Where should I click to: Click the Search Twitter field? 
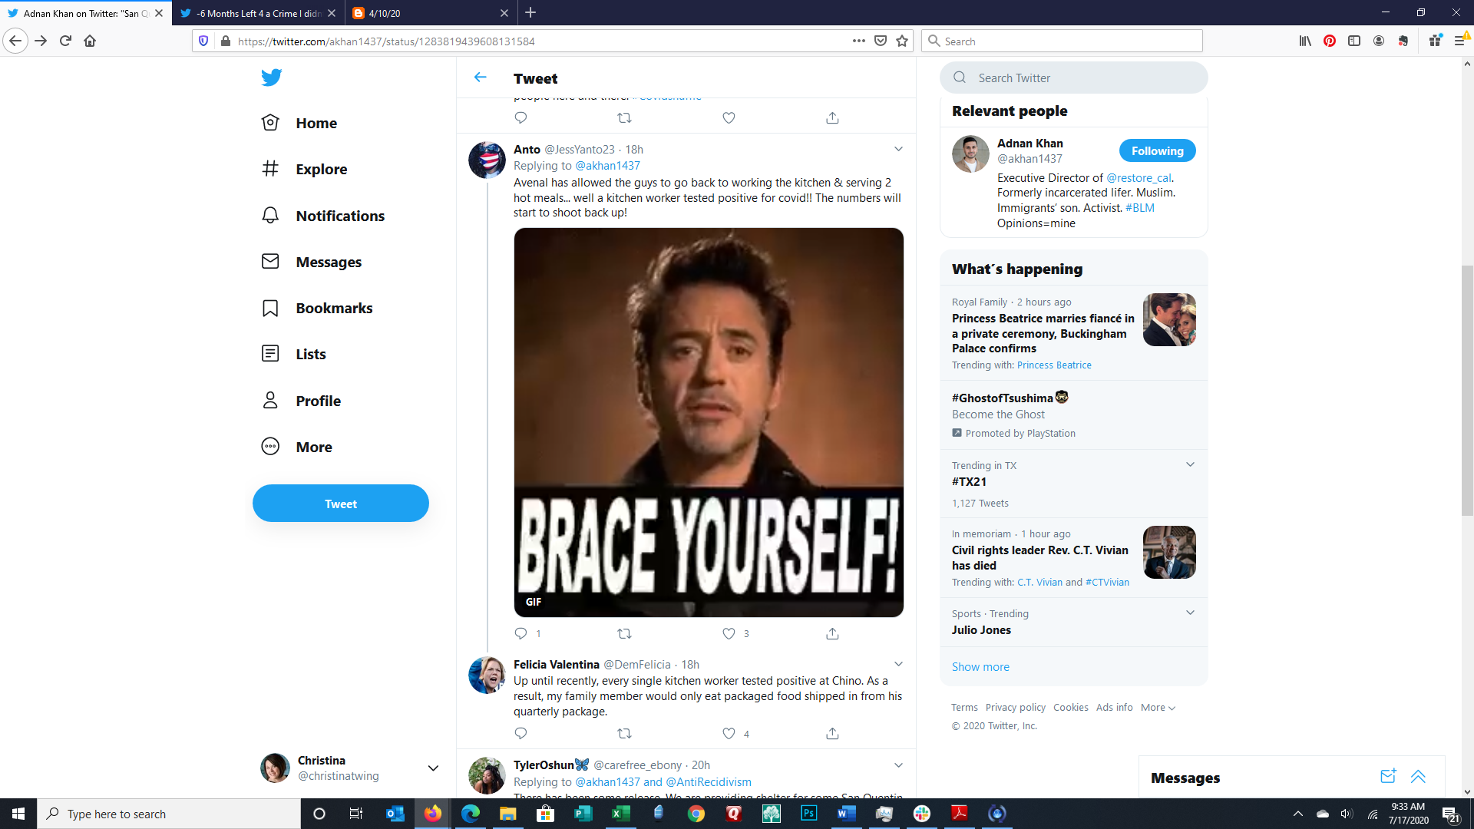1075,78
